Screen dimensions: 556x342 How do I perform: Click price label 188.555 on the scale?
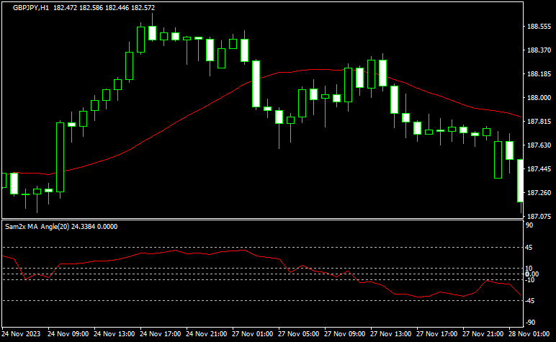[539, 27]
